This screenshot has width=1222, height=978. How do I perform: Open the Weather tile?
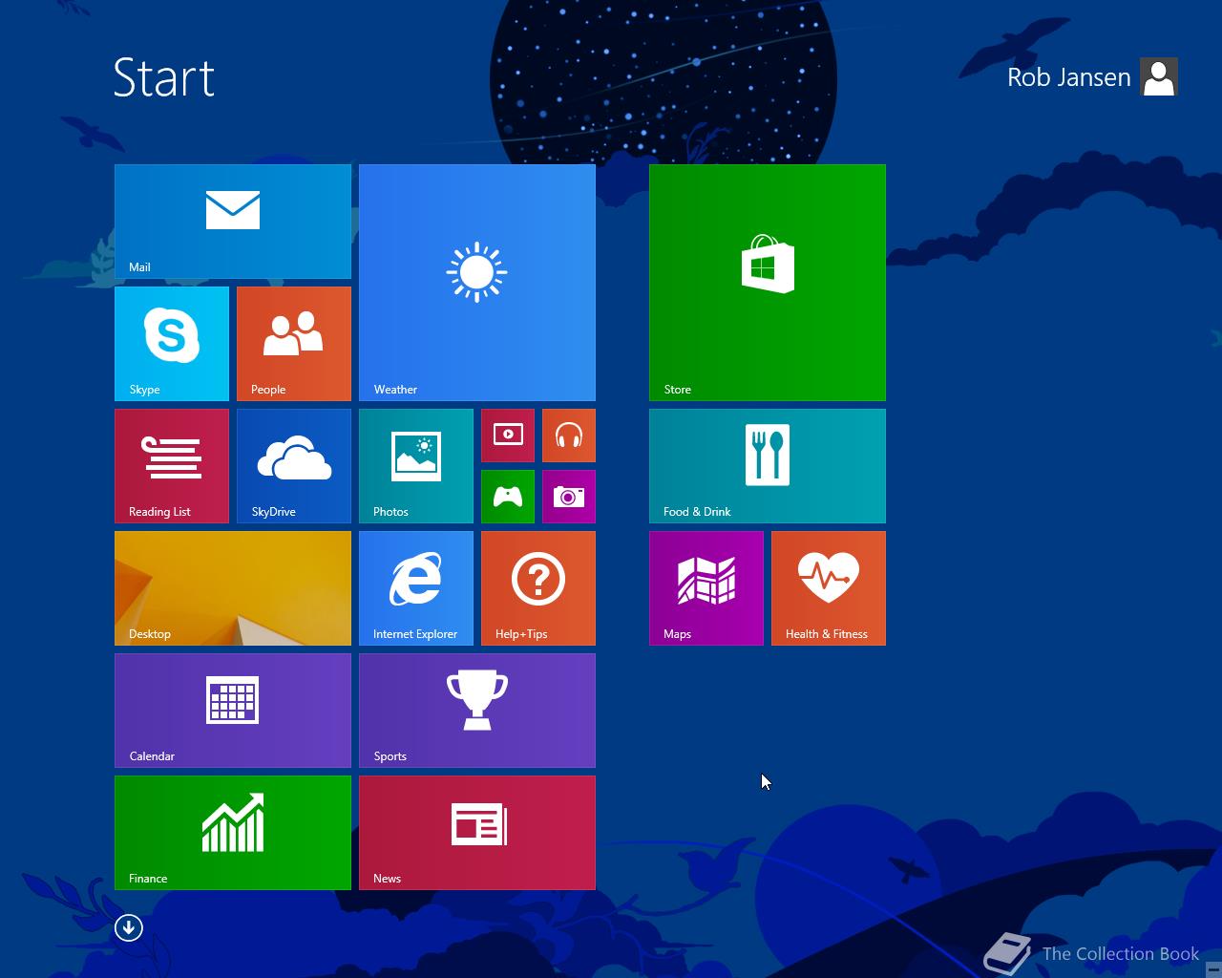coord(477,283)
